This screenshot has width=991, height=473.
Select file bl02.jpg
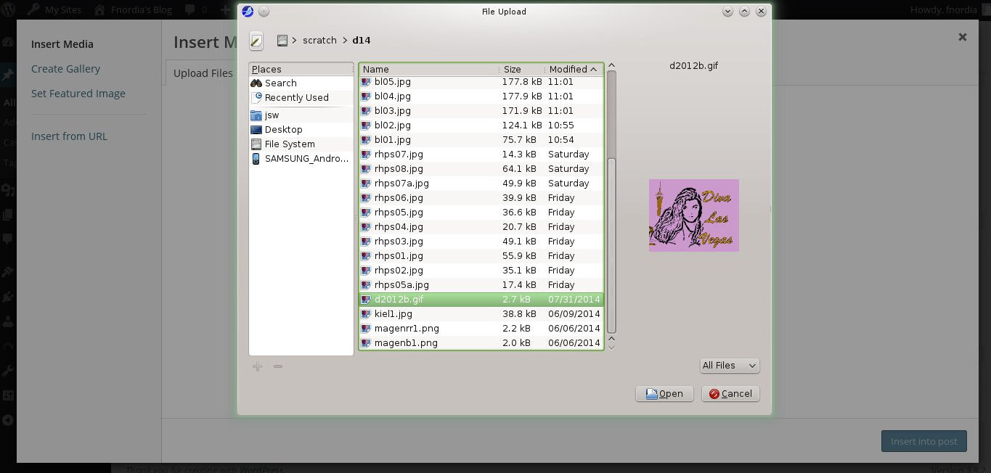[x=481, y=125]
